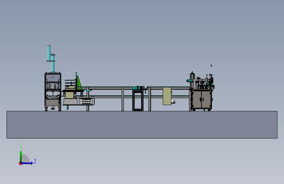
Task: Click the green Y axis arrow of the triad
Action: pos(21,156)
